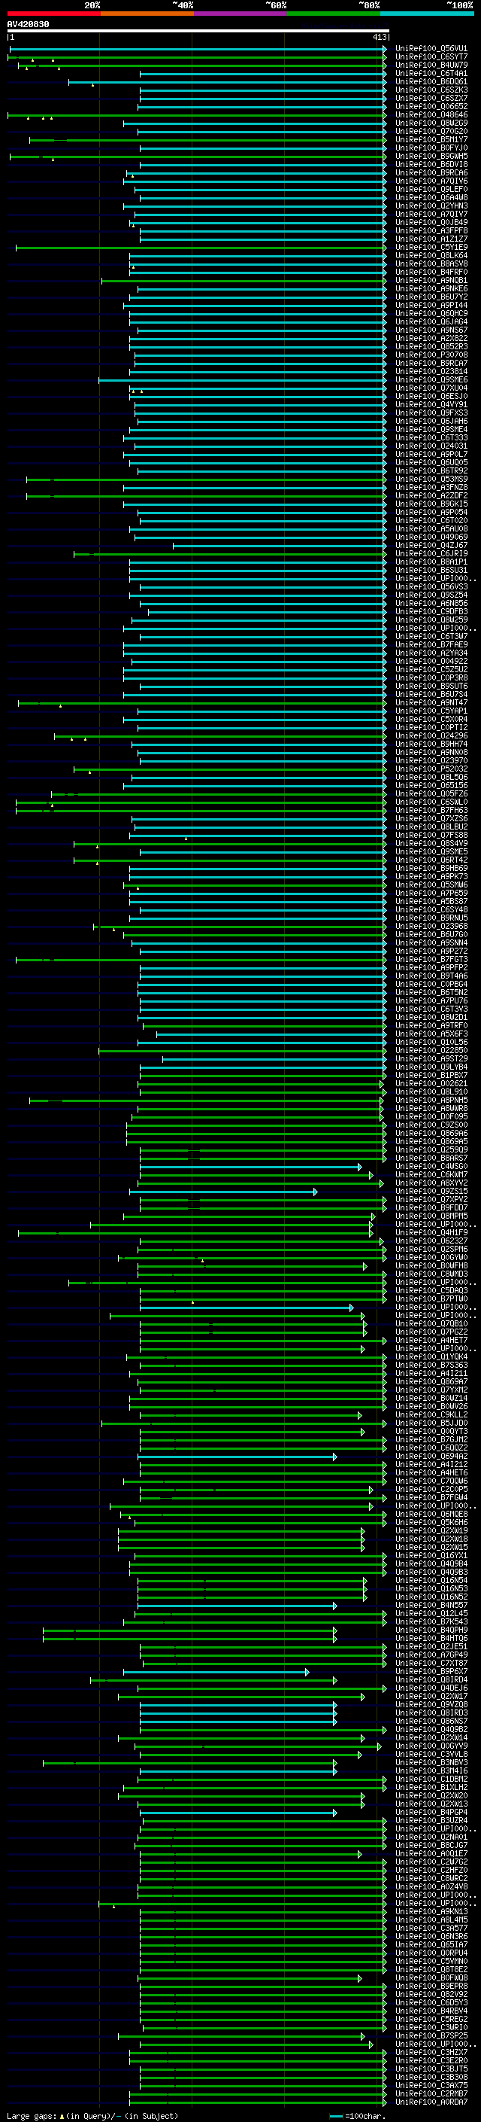Select hit label UniRef100_C5Y1E9
481x2122 pixels.
point(431,247)
